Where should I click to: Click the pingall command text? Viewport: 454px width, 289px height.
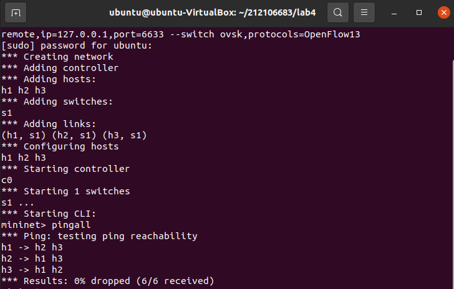pyautogui.click(x=71, y=225)
